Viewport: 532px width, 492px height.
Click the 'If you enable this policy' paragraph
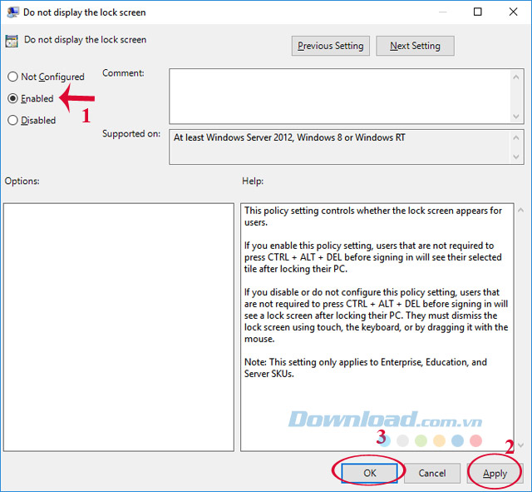pyautogui.click(x=373, y=257)
